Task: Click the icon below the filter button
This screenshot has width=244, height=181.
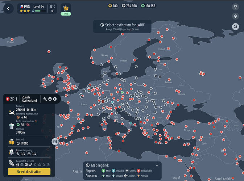Action: [x=235, y=16]
